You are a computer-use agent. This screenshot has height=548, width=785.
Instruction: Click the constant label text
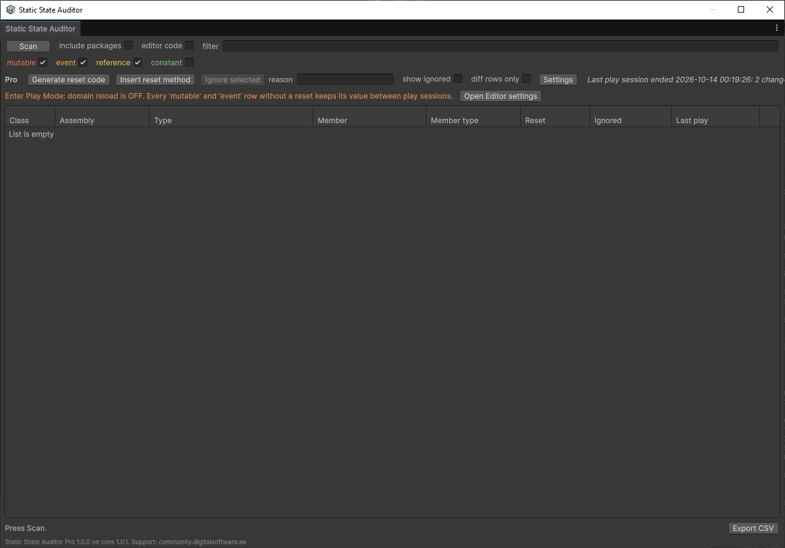point(167,62)
